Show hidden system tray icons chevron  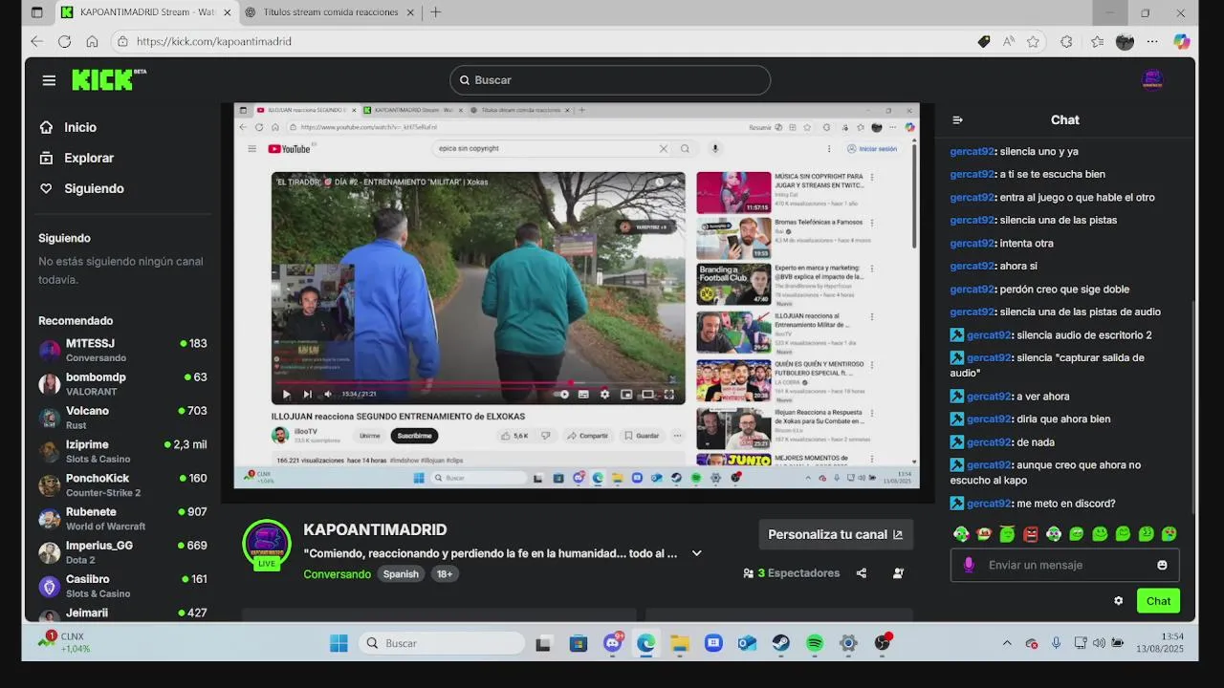pos(1007,643)
